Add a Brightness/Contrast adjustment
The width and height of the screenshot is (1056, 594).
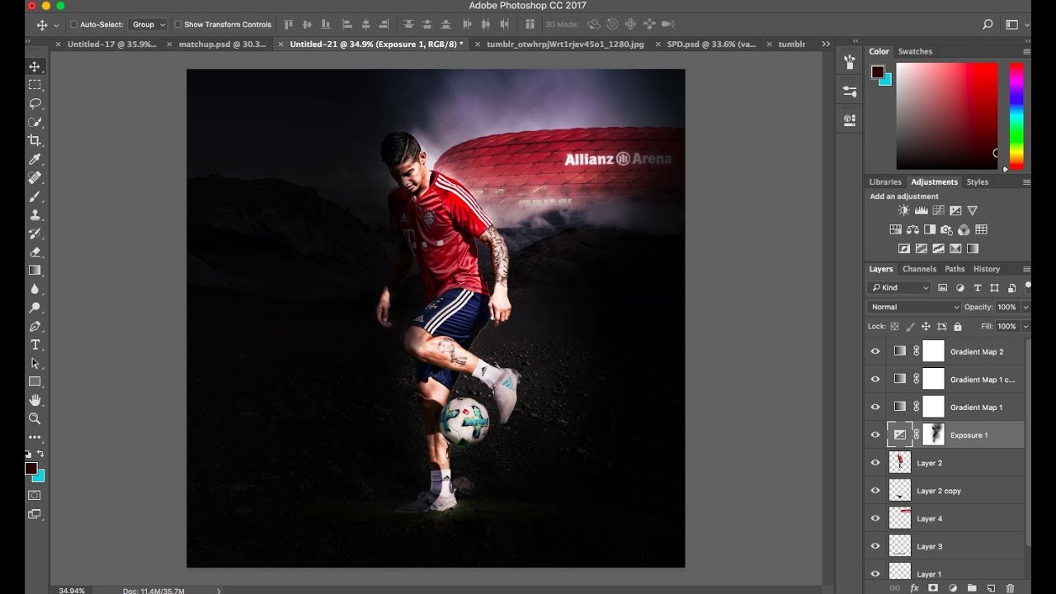(903, 211)
